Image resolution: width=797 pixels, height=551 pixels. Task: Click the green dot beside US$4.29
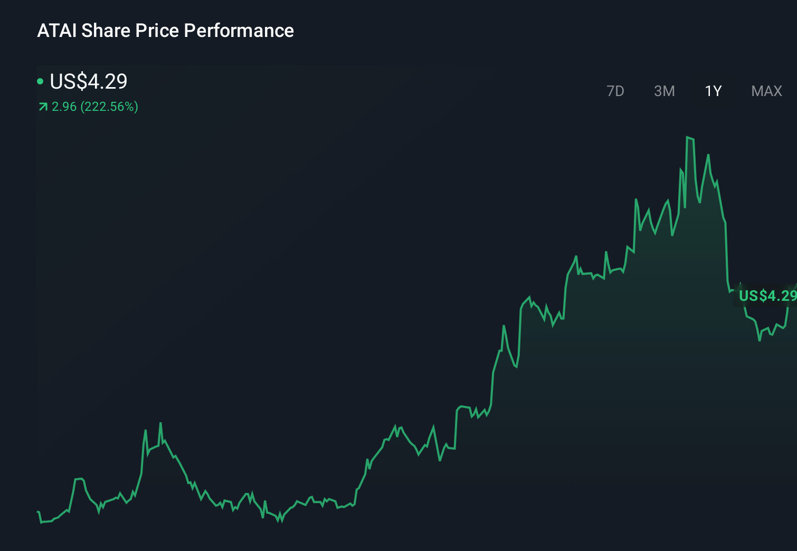coord(40,81)
